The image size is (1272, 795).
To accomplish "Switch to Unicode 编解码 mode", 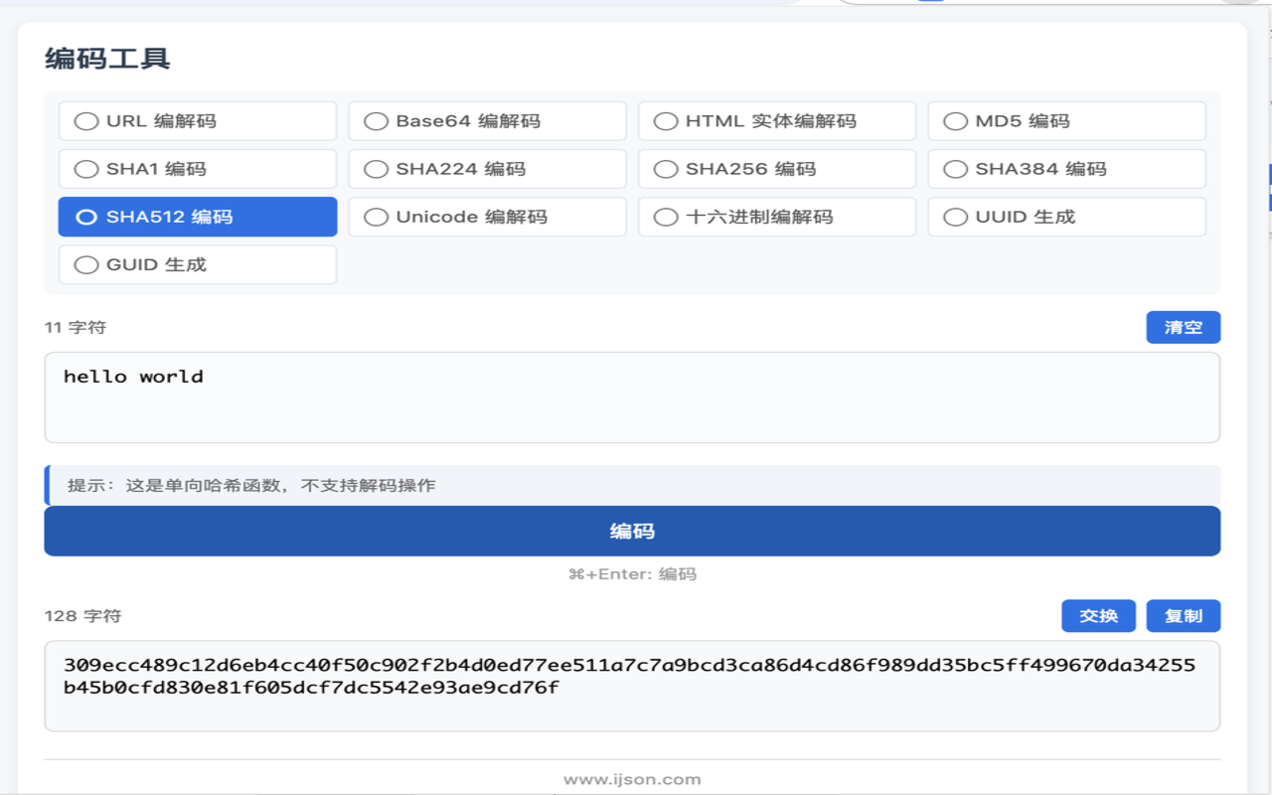I will point(487,217).
